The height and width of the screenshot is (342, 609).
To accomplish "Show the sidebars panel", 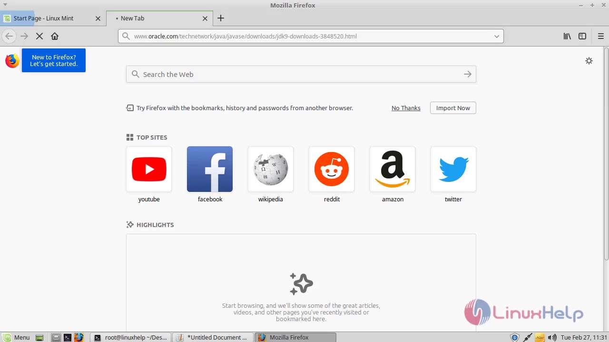I will coord(582,36).
